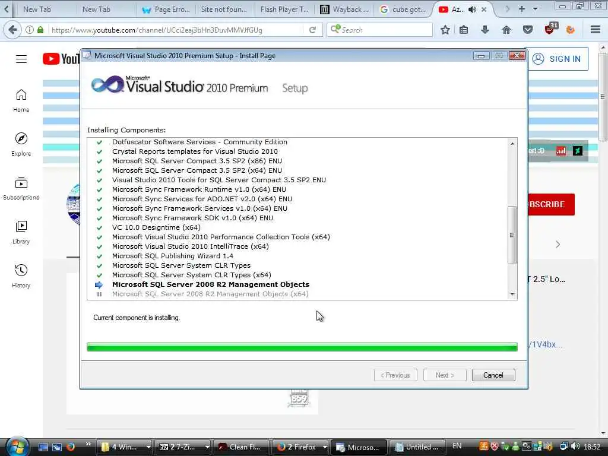Click Firefox Search box
This screenshot has width=608, height=456.
coord(380,30)
